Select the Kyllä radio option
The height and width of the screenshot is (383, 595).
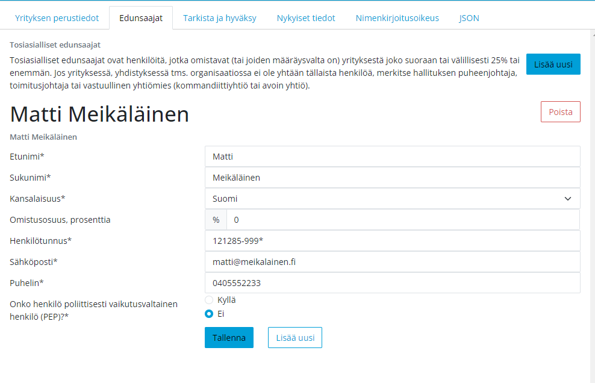(x=209, y=300)
